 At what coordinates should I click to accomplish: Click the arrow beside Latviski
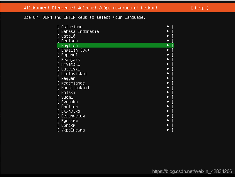pos(168,69)
